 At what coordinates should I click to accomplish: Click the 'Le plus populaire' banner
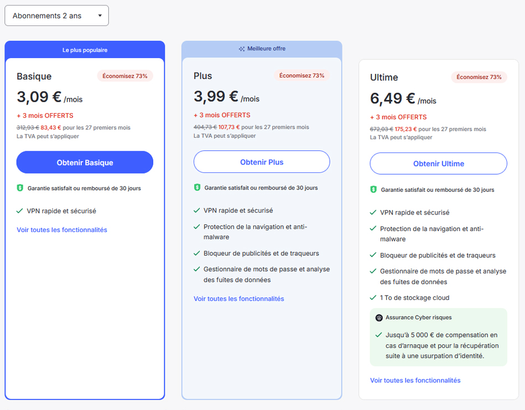tap(84, 50)
